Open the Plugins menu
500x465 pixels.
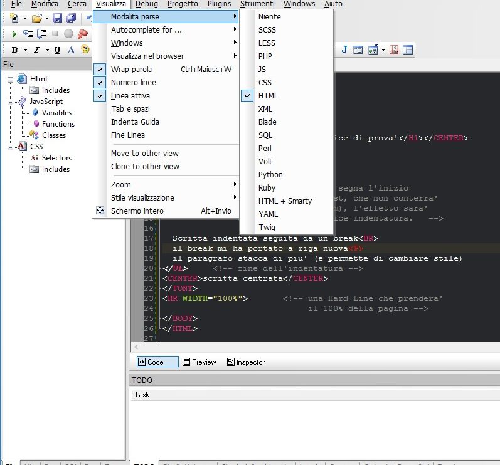[x=219, y=4]
